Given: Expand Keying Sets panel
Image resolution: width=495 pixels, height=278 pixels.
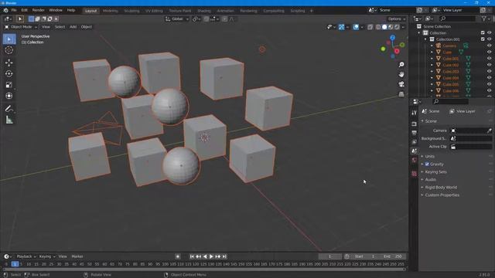Looking at the screenshot, I should [435, 171].
